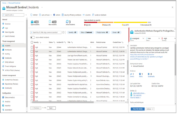Open Security efficiency workbook
177x114 pixels.
72,15
